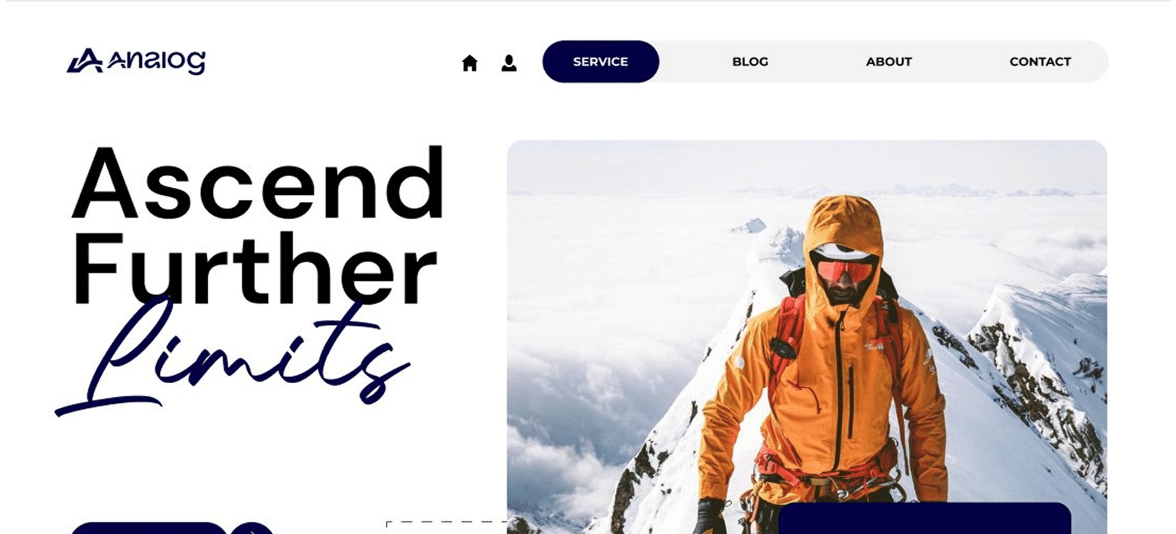1176x534 pixels.
Task: Click the round arrow button below headline
Action: (252, 528)
